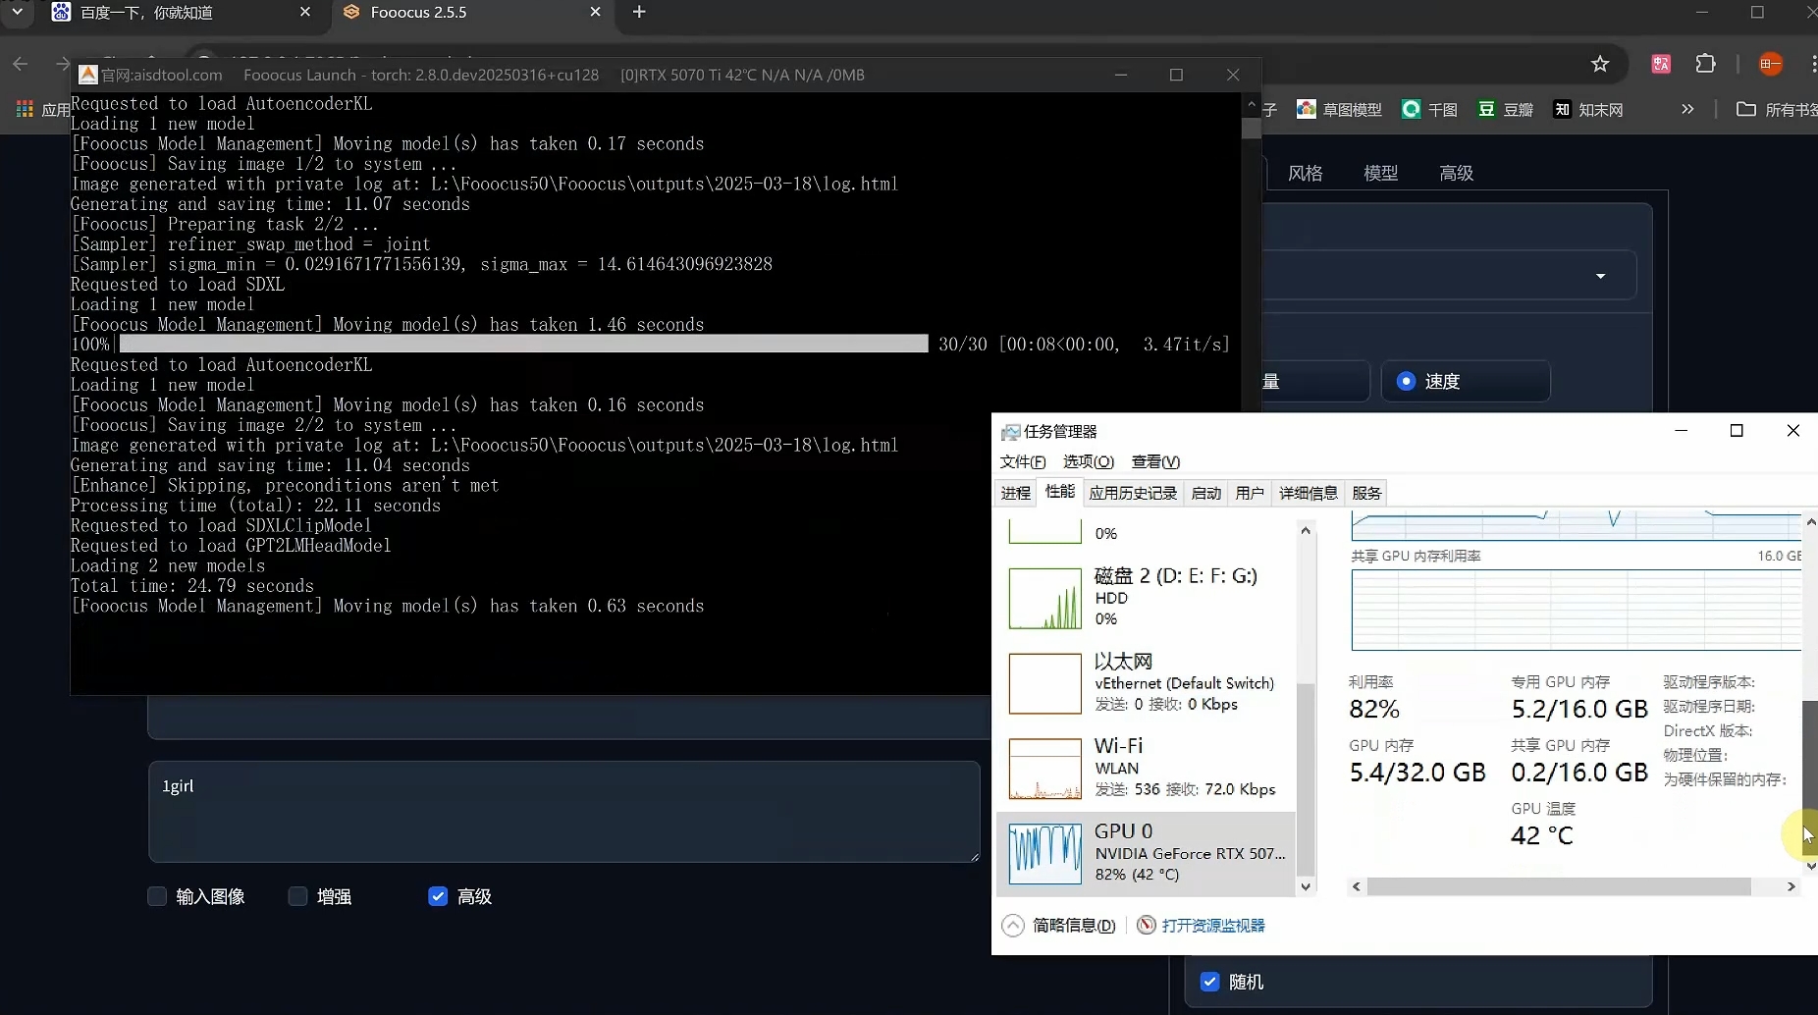1818x1015 pixels.
Task: Open the browser profile avatar
Action: point(1771,64)
